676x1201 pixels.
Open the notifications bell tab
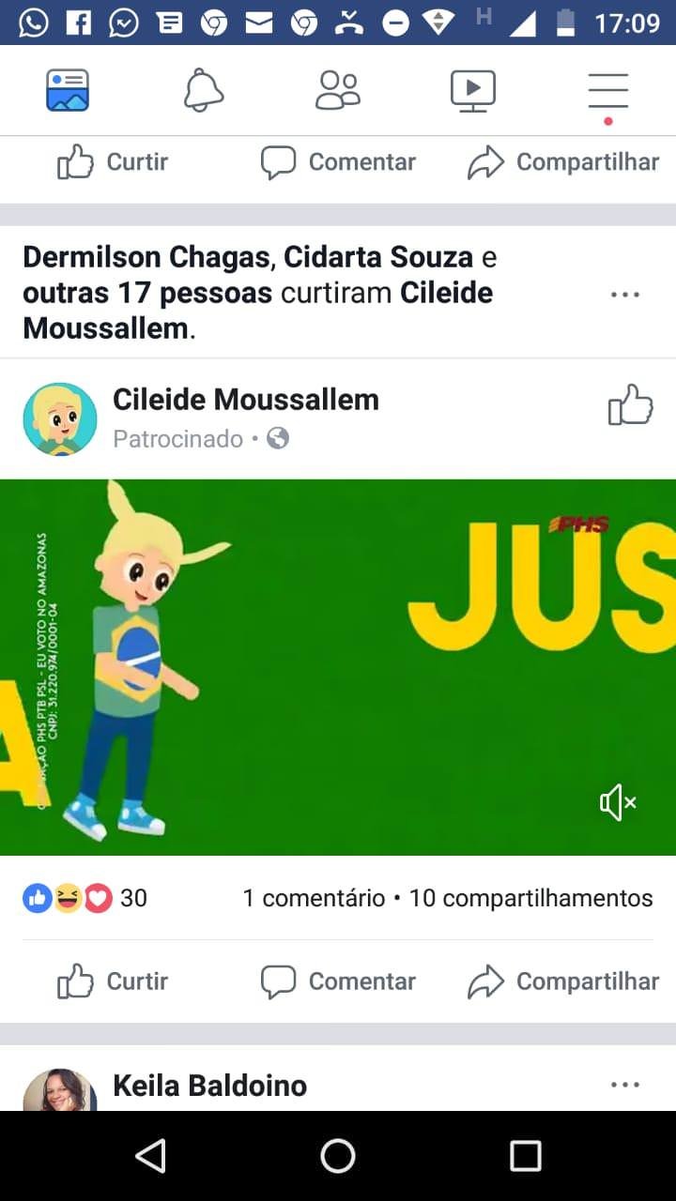coord(203,90)
